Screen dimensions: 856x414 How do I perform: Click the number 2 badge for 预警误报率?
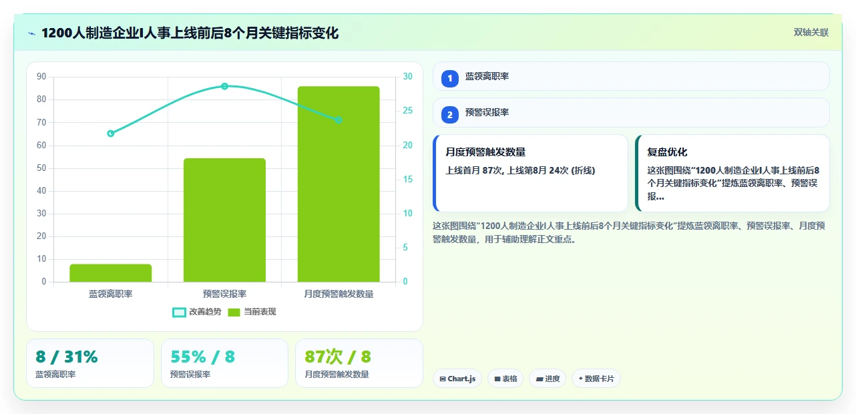point(449,114)
